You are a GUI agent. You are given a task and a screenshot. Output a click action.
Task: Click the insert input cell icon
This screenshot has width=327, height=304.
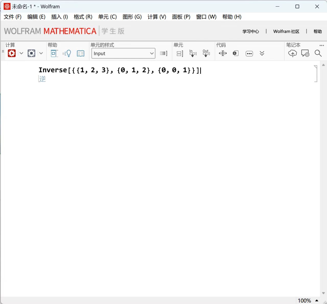click(x=193, y=53)
